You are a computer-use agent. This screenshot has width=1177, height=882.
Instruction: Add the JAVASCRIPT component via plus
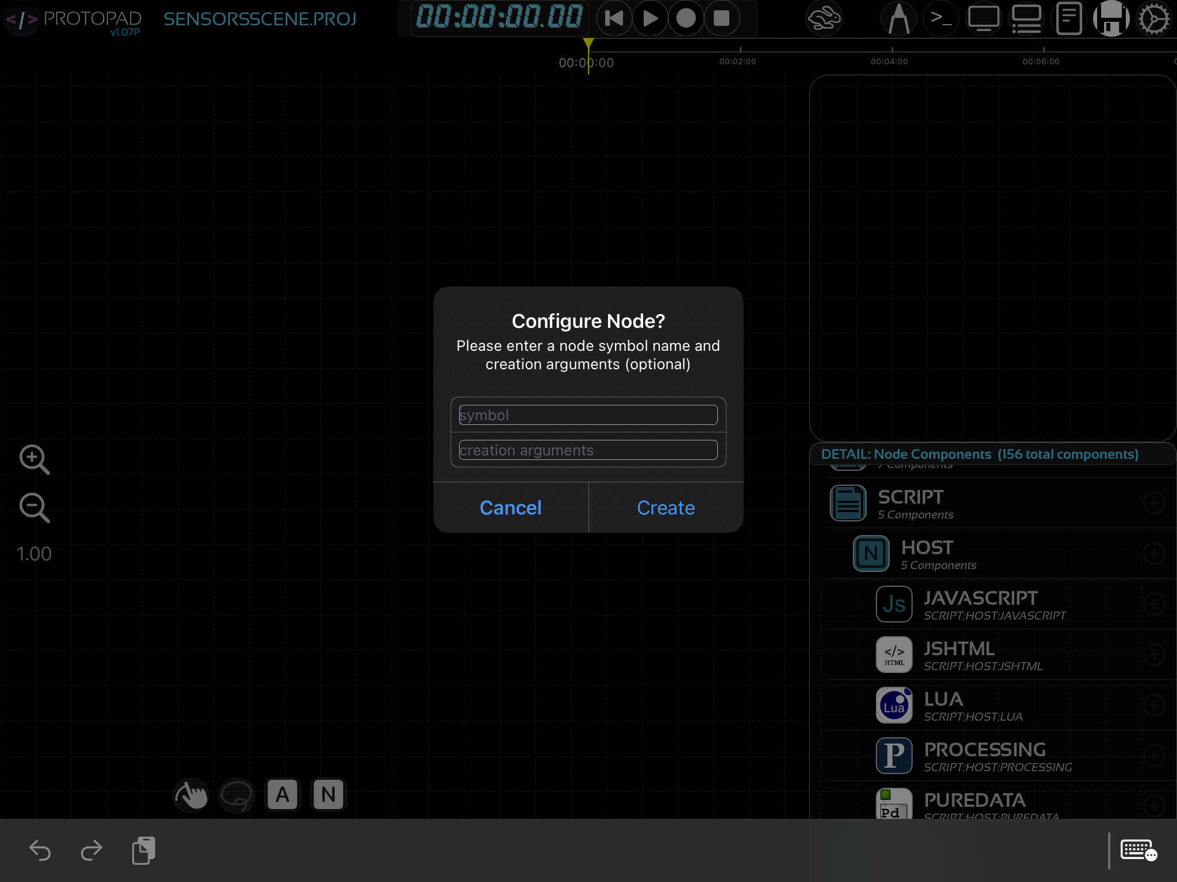click(x=1153, y=604)
